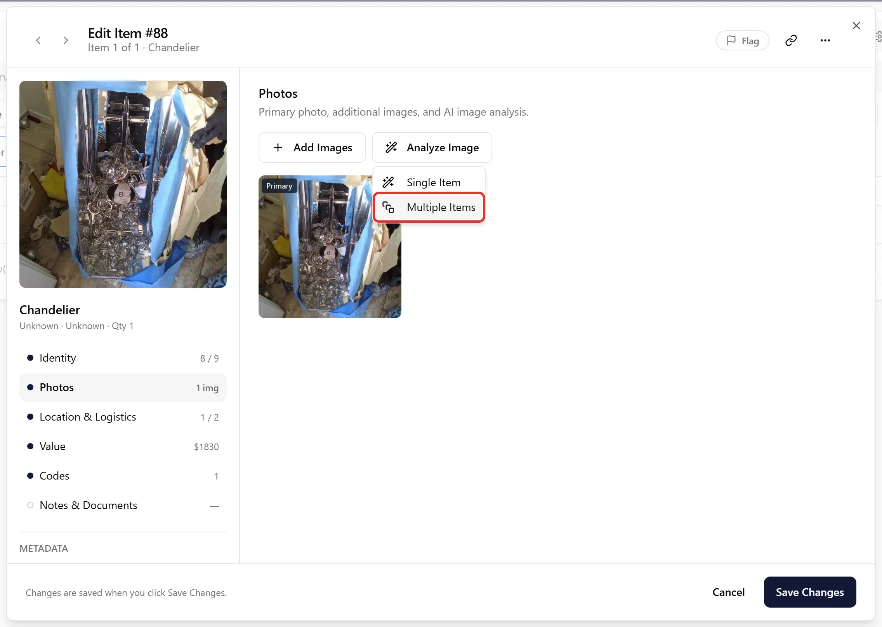The height and width of the screenshot is (627, 882).
Task: Click the 8 / 9 Identity count
Action: [x=210, y=358]
